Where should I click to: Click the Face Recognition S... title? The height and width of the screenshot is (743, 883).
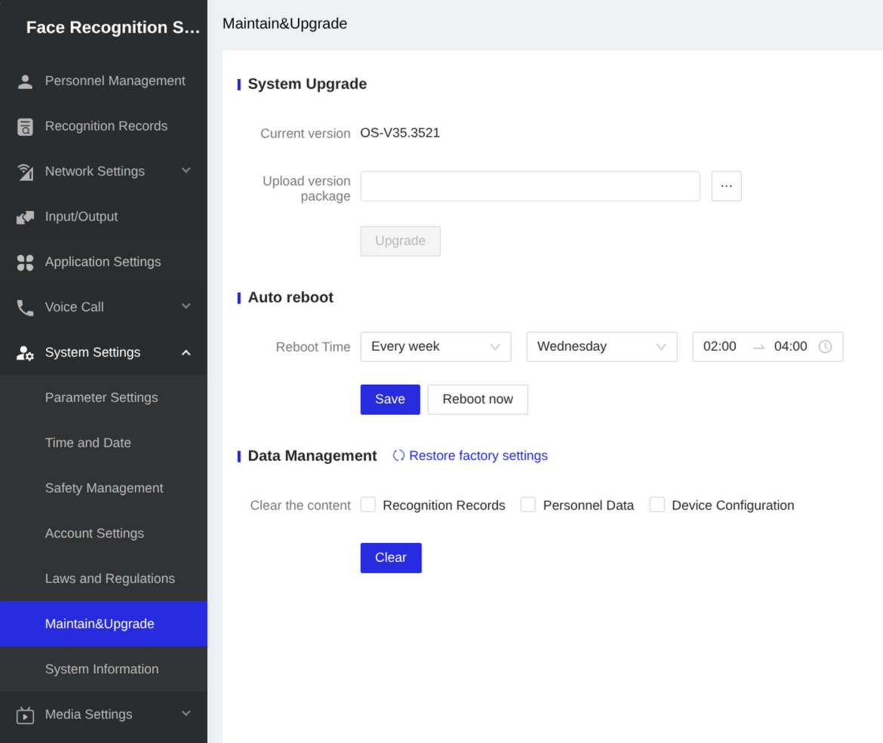pos(112,27)
